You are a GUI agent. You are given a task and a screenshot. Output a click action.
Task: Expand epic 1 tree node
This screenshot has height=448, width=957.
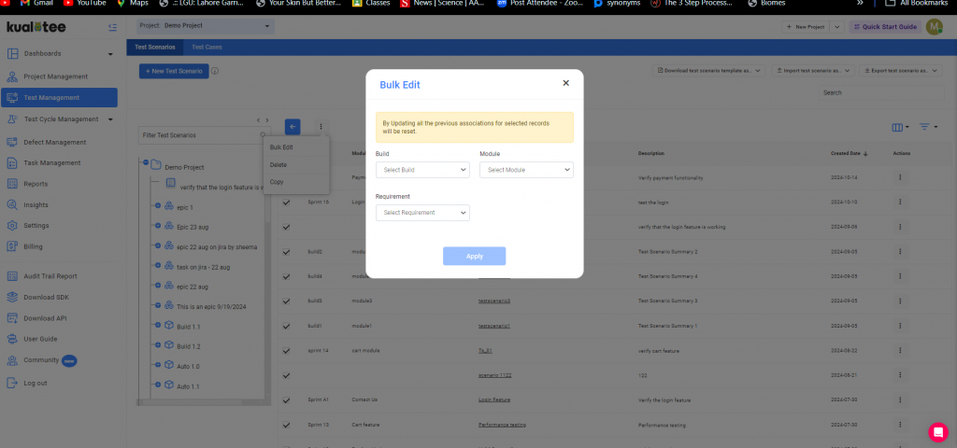point(157,206)
